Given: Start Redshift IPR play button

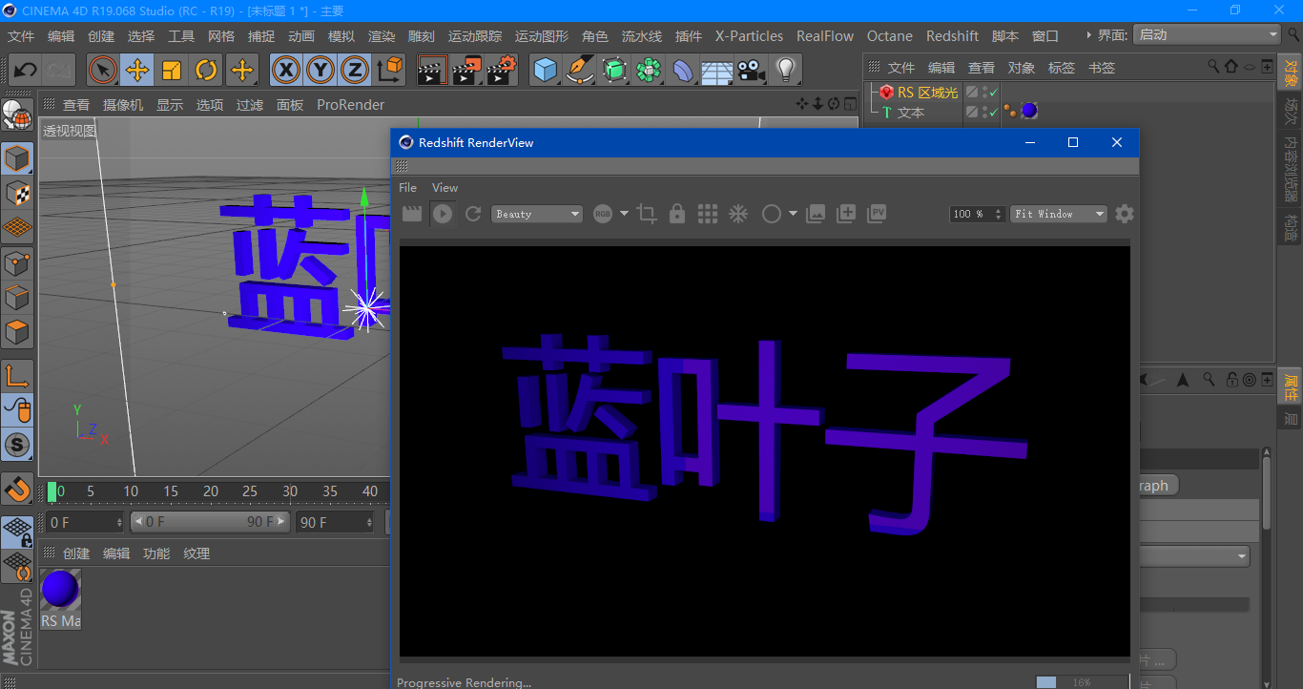Looking at the screenshot, I should pyautogui.click(x=443, y=214).
